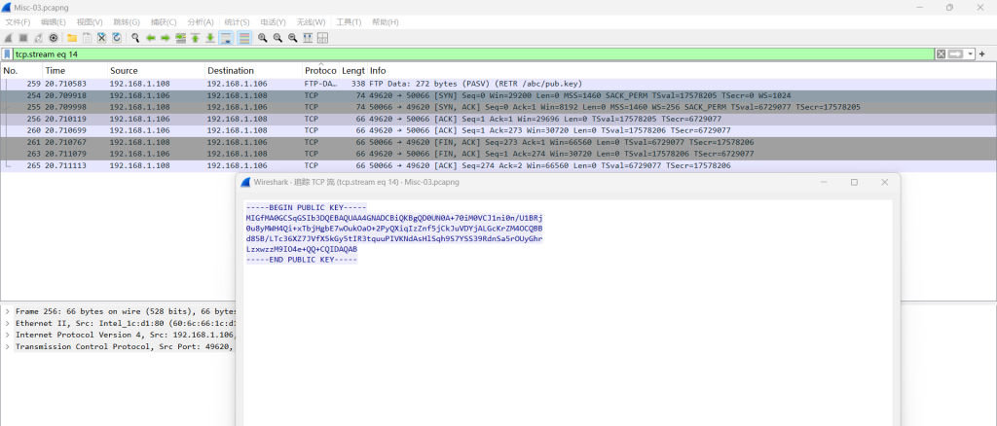Click the zoom in magnifier icon
Screen dimensions: 997x426
[263, 38]
